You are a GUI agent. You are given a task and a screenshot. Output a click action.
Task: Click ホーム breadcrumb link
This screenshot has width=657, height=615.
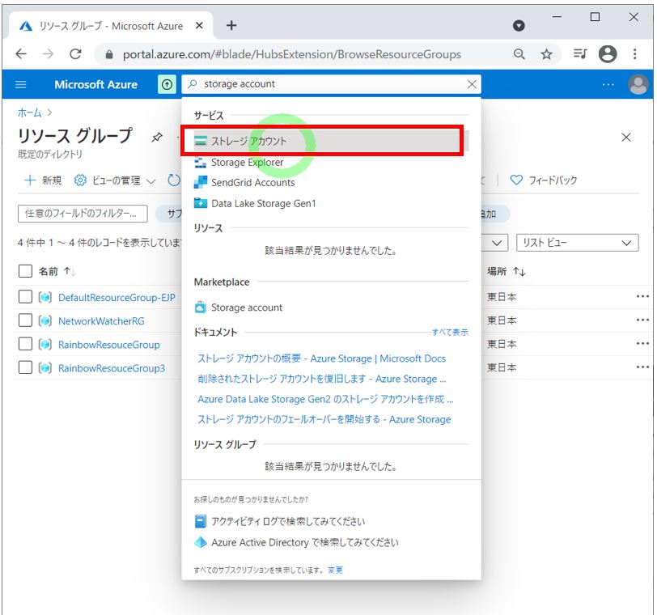click(x=30, y=112)
